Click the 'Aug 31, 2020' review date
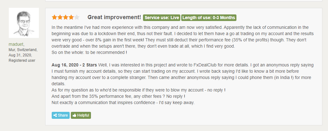The height and width of the screenshot is (131, 328). (x=20, y=55)
